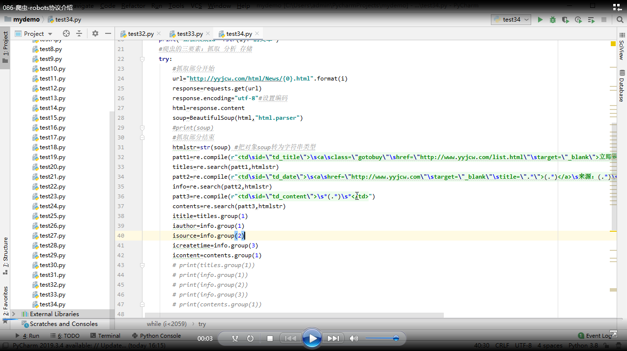This screenshot has height=351, width=627.
Task: Open test34 run configuration dropdown
Action: pyautogui.click(x=511, y=20)
